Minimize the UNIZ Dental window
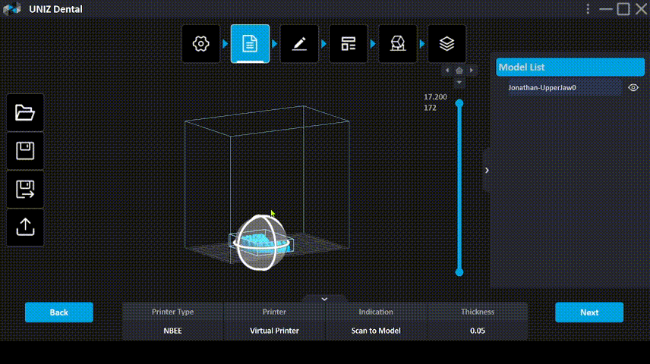The width and height of the screenshot is (650, 364). (606, 8)
